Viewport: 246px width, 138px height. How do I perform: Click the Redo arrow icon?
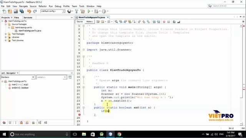point(35,11)
